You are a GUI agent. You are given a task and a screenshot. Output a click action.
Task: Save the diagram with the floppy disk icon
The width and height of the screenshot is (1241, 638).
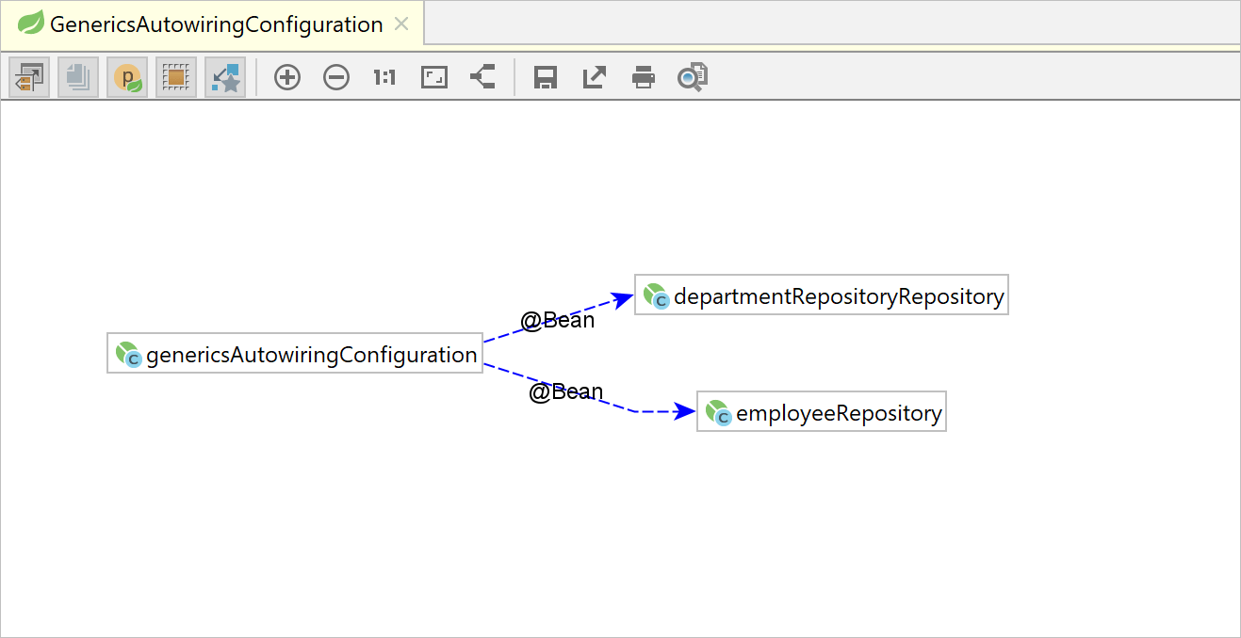(x=543, y=77)
